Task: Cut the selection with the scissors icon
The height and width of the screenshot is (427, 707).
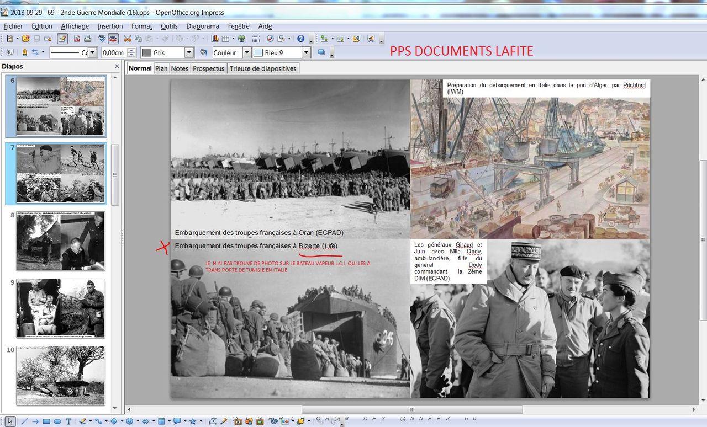Action: pos(128,39)
